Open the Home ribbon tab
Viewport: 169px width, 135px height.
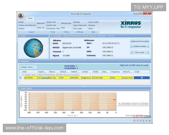coord(30,18)
